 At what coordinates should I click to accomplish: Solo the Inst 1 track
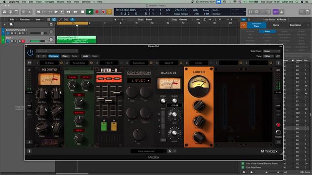(15, 41)
